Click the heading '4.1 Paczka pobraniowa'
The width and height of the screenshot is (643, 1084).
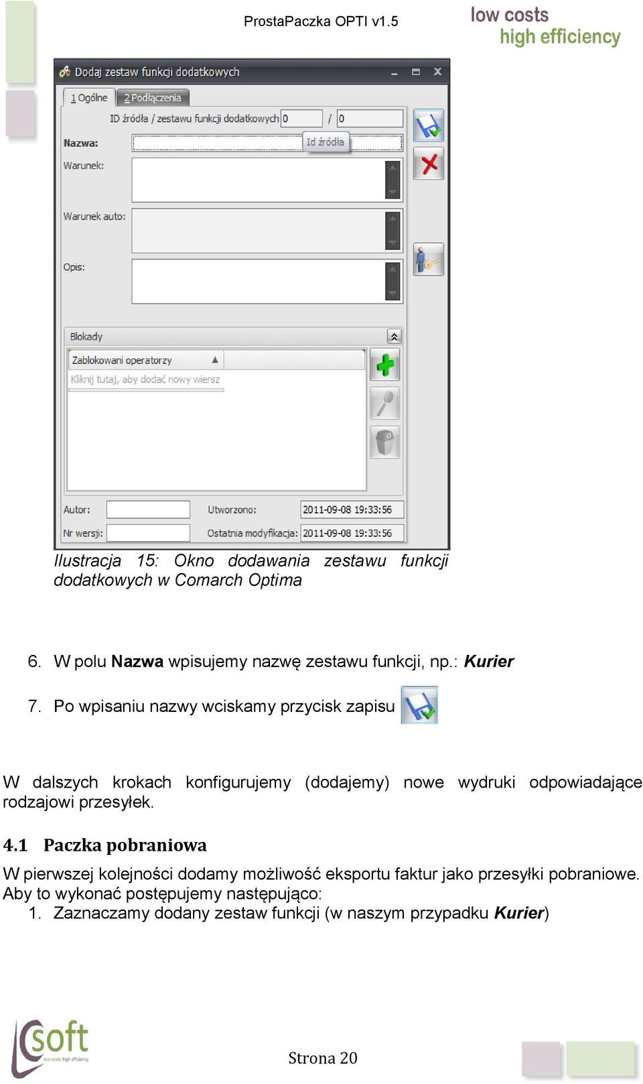coord(105,845)
